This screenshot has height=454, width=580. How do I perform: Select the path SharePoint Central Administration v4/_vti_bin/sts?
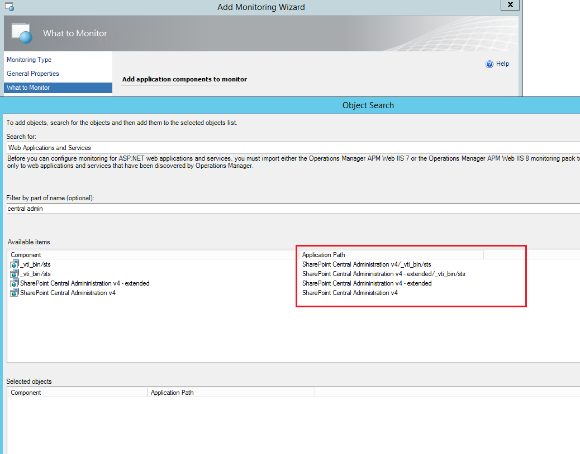coord(366,264)
